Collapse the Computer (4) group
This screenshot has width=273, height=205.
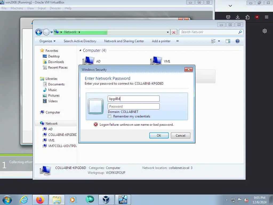[x=80, y=50]
